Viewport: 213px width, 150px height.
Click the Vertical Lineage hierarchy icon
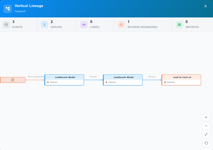[8, 9]
